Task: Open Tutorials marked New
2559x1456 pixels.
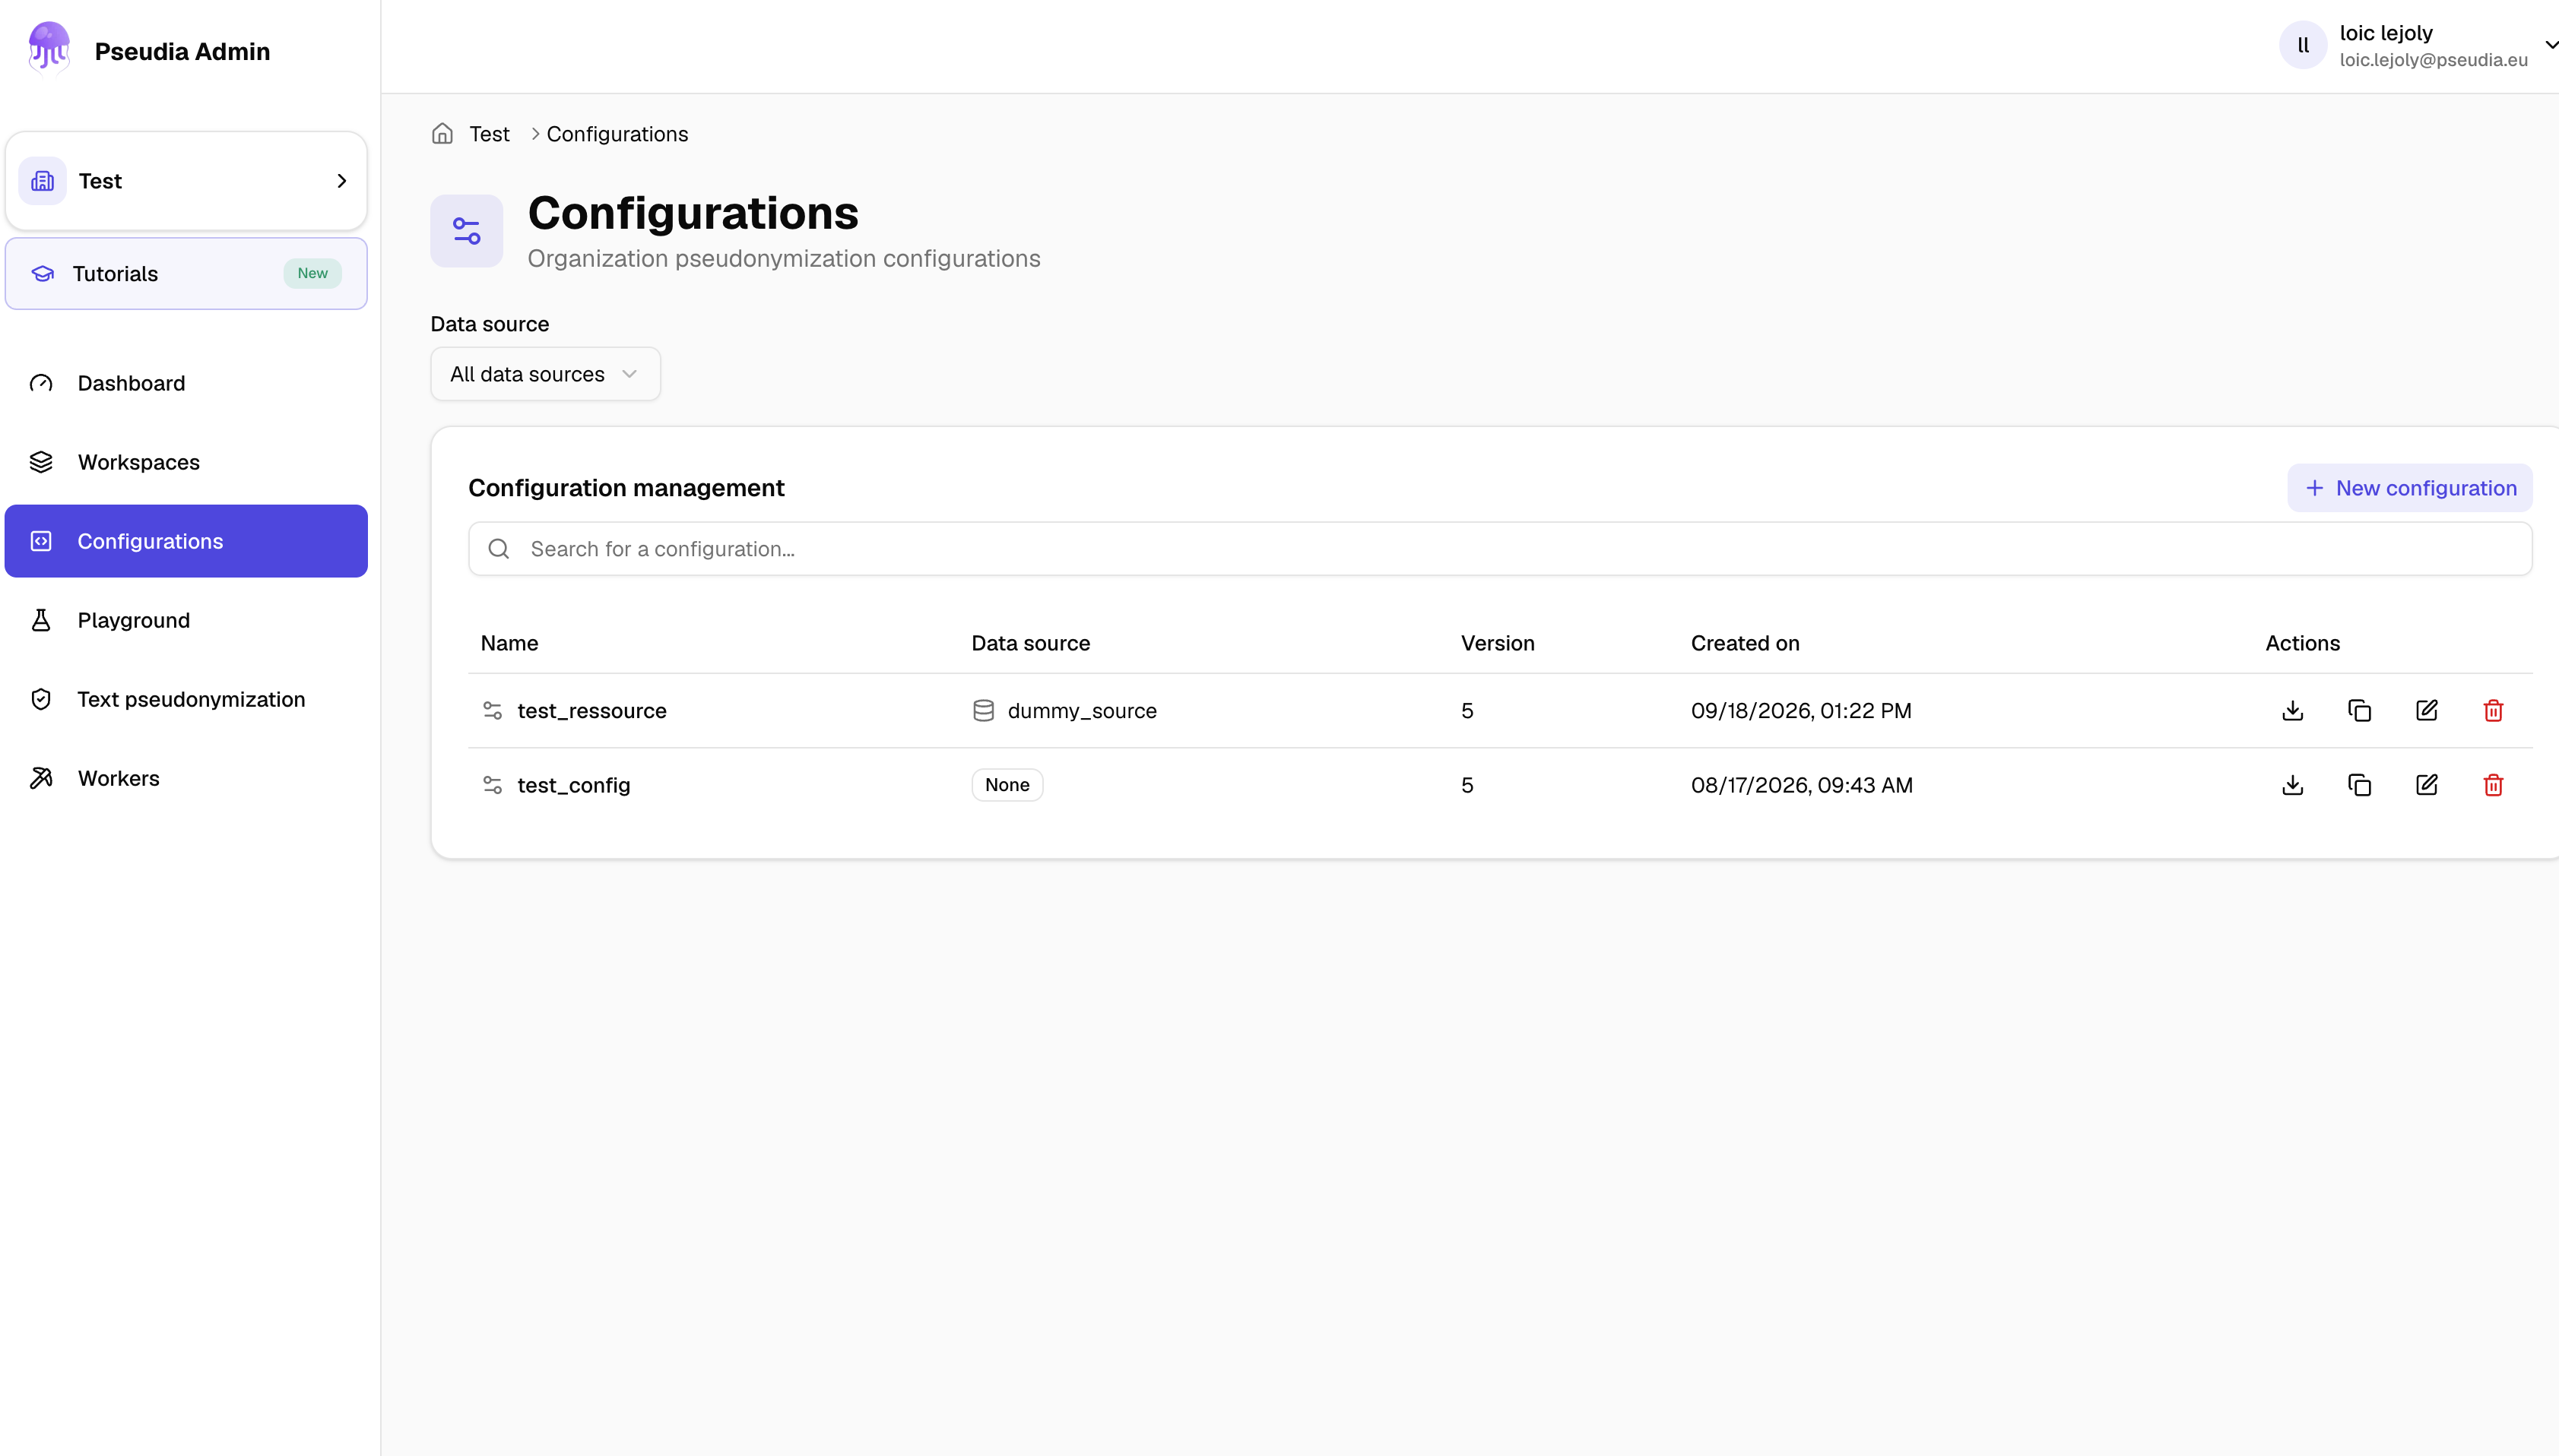Action: click(x=186, y=274)
